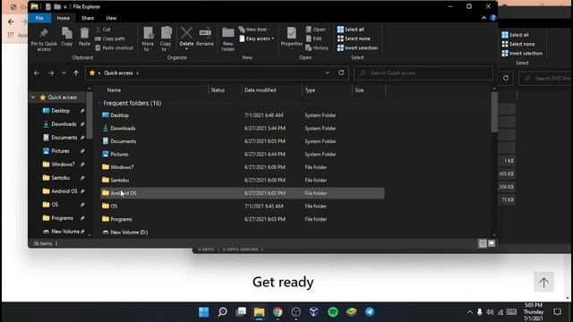This screenshot has height=322, width=573.
Task: Click Select none in File Explorer
Action: 354,38
